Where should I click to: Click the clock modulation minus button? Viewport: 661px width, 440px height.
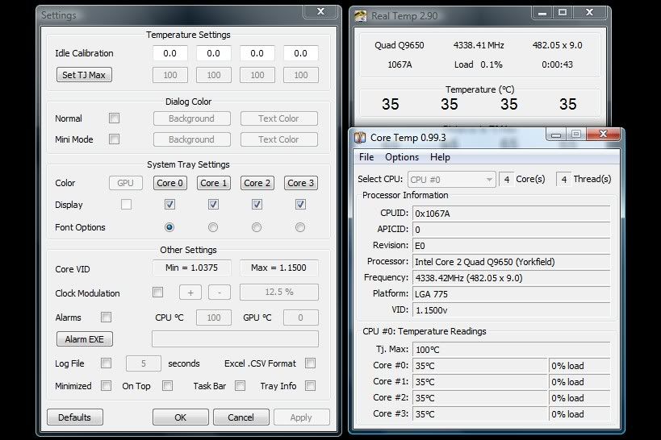coord(220,293)
